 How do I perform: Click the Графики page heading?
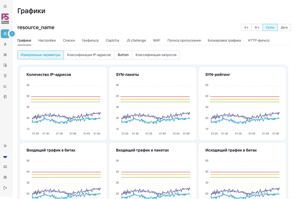point(31,11)
